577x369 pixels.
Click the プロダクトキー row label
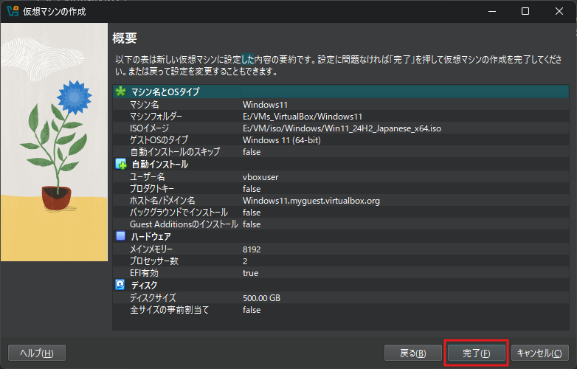[x=152, y=189]
